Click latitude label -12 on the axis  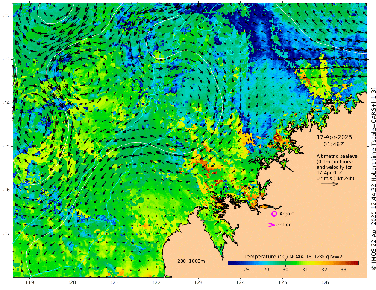[6, 16]
